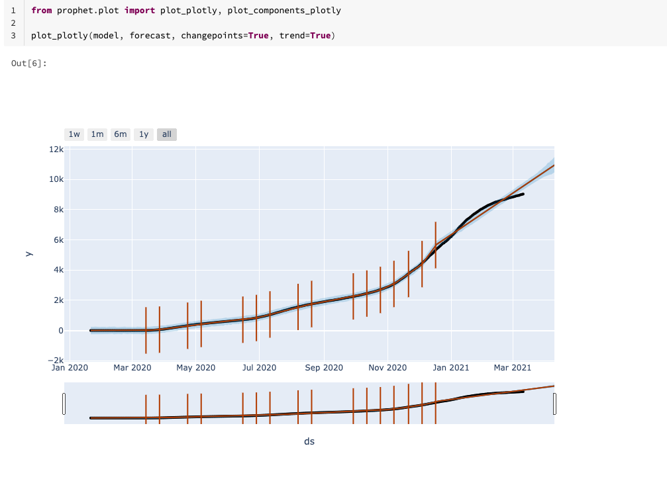The width and height of the screenshot is (667, 477).
Task: Click line number 3 in the code cell
Action: coord(13,36)
